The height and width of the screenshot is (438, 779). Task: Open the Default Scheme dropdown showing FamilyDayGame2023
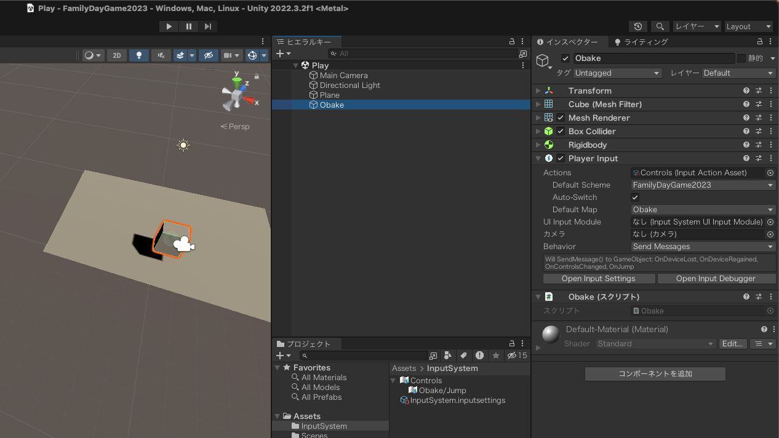(702, 185)
